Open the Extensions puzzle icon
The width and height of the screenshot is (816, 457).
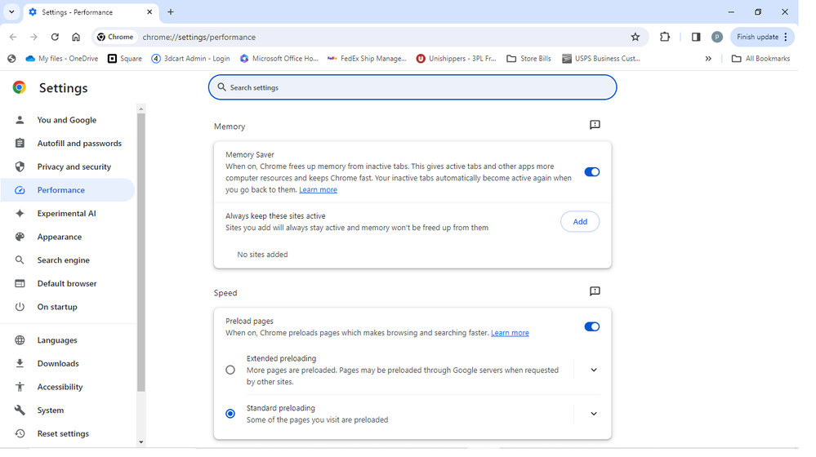[x=665, y=37]
